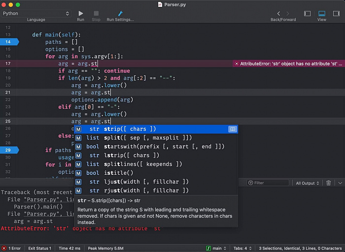345x252 pixels.
Task: Click the AttributeError inline error message
Action: (x=288, y=64)
